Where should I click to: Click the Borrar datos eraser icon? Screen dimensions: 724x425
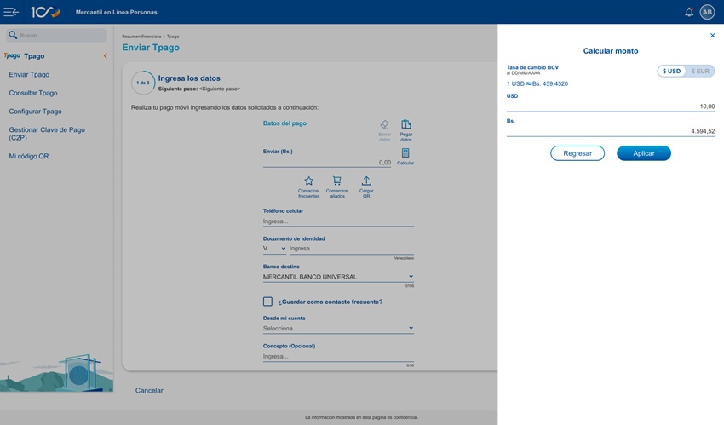[x=385, y=124]
